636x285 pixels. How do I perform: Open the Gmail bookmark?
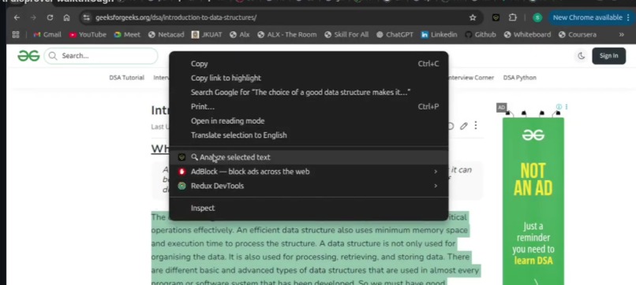point(47,35)
